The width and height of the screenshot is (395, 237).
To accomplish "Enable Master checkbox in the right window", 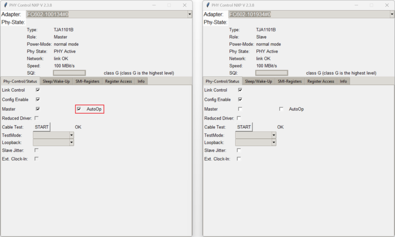I will pyautogui.click(x=240, y=109).
